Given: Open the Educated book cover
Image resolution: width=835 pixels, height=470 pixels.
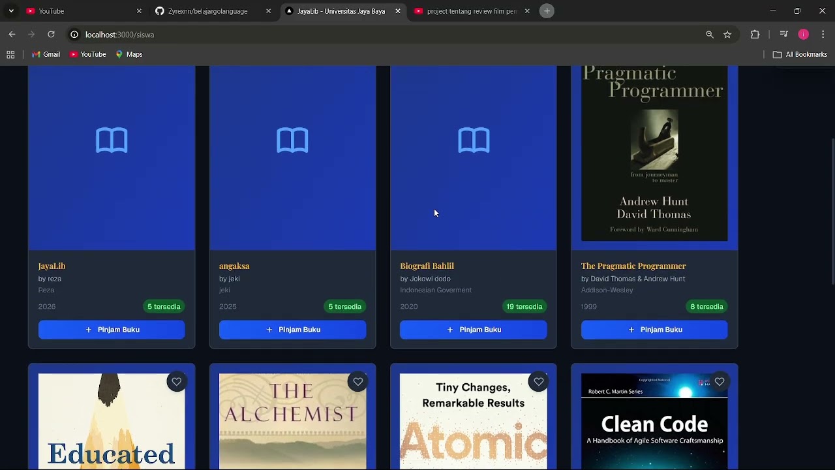Looking at the screenshot, I should [112, 421].
